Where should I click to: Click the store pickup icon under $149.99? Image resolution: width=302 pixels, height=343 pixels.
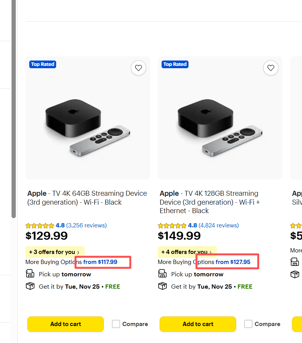point(162,274)
